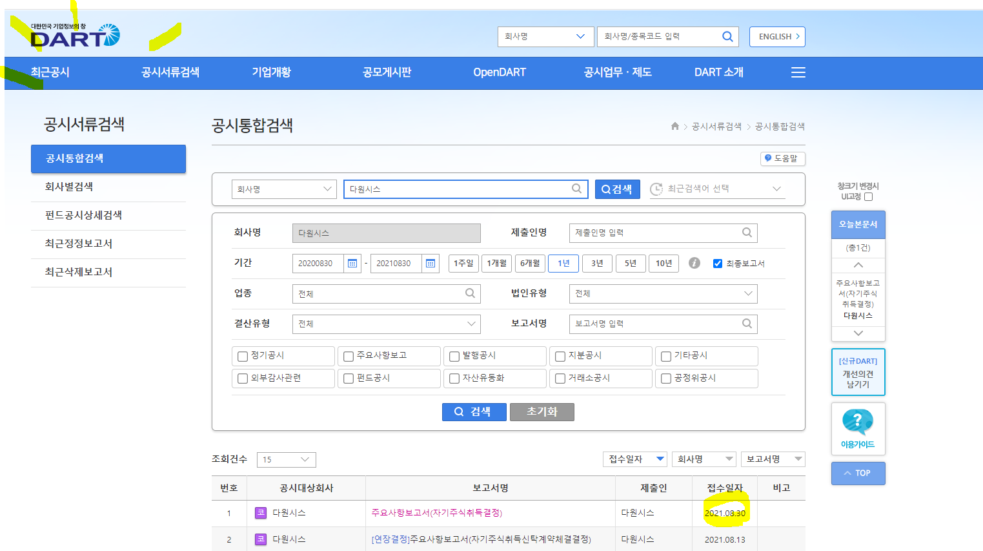
Task: Open the 보고서명 sort dropdown
Action: point(773,459)
